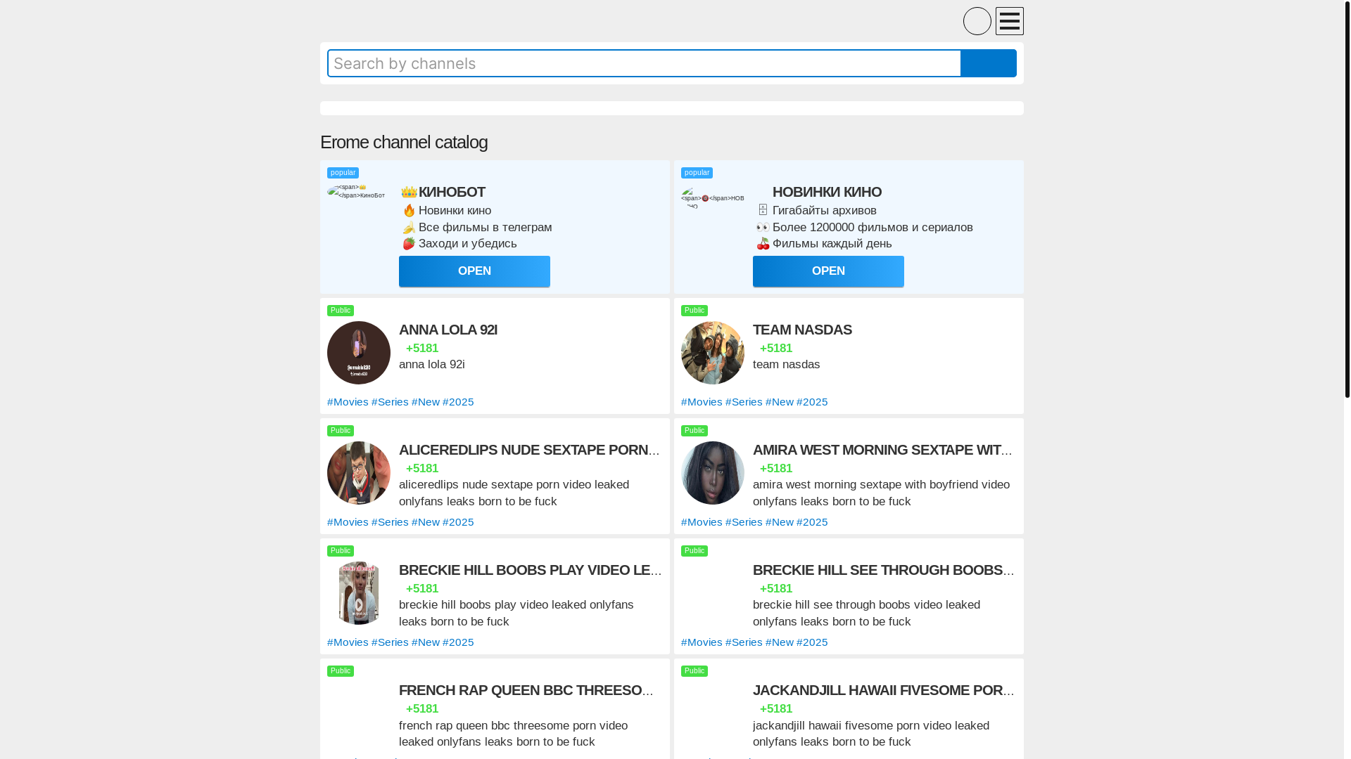Click 'Новинки кино' line in КИНОБОТ card
Viewport: 1351px width, 759px height.
(455, 211)
